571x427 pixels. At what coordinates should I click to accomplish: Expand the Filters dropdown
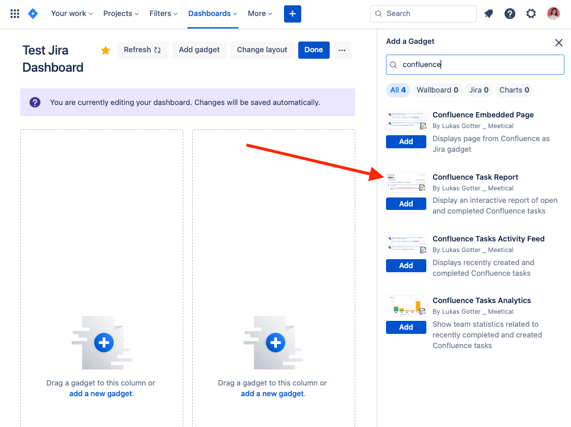[164, 14]
